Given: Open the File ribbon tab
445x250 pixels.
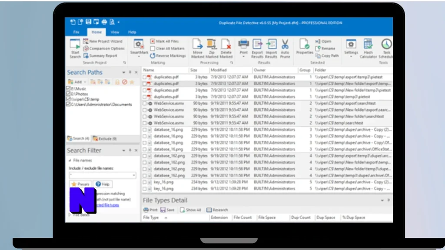Looking at the screenshot, I should pyautogui.click(x=76, y=32).
